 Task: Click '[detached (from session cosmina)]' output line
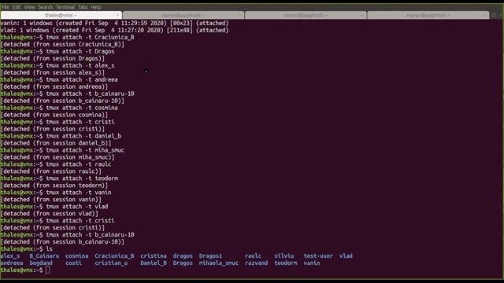[54, 115]
